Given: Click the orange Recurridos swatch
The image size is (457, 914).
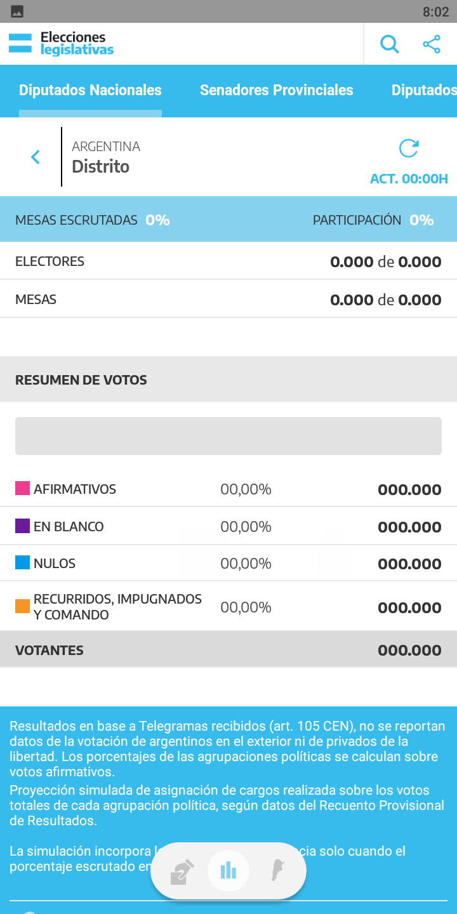Looking at the screenshot, I should (x=22, y=607).
